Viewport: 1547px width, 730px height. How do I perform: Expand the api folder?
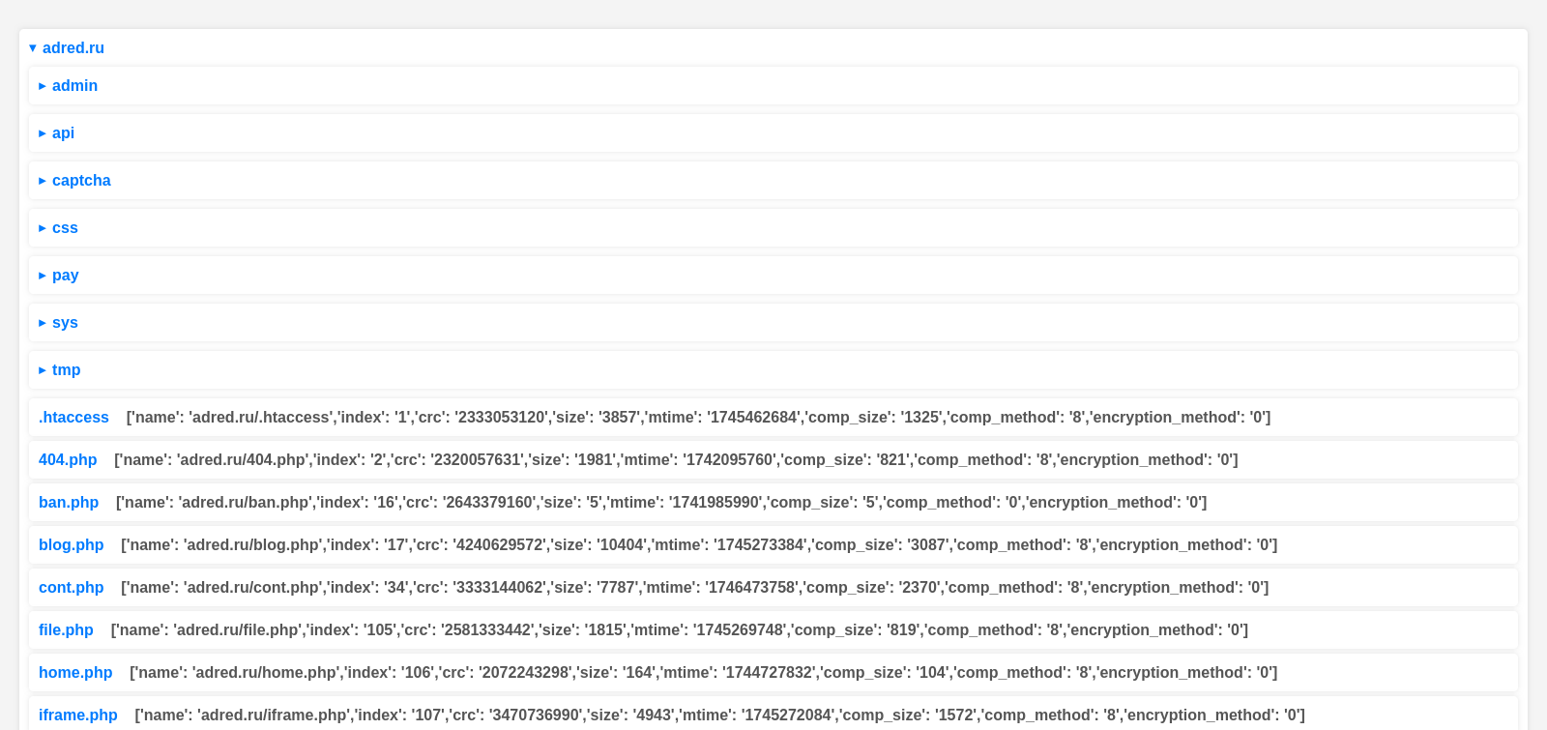click(62, 133)
